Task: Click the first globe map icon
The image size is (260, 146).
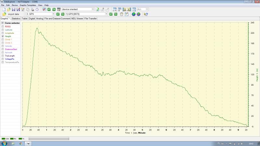Action: pyautogui.click(x=134, y=14)
